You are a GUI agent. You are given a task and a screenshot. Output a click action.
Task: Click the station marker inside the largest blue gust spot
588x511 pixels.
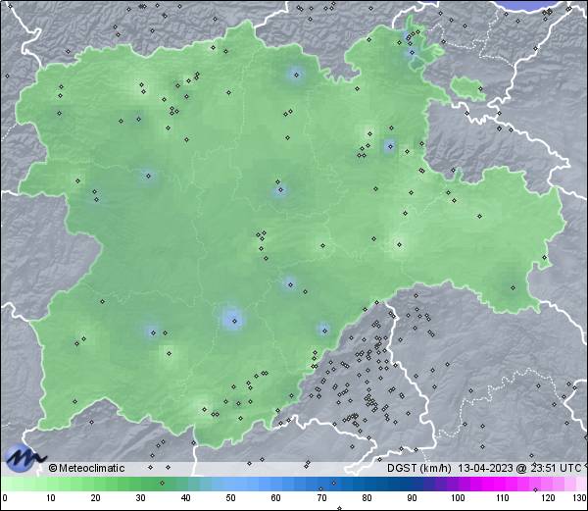point(235,321)
